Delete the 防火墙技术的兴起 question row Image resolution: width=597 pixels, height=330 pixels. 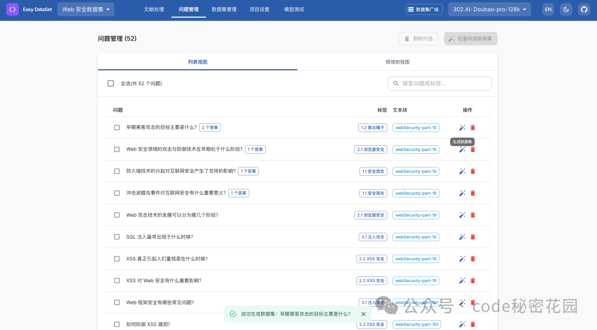473,171
